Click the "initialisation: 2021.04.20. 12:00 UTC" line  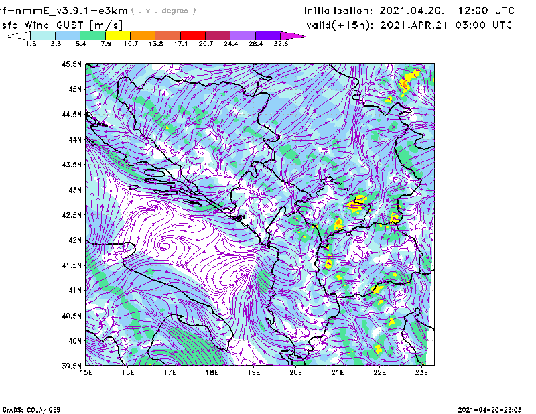[409, 11]
